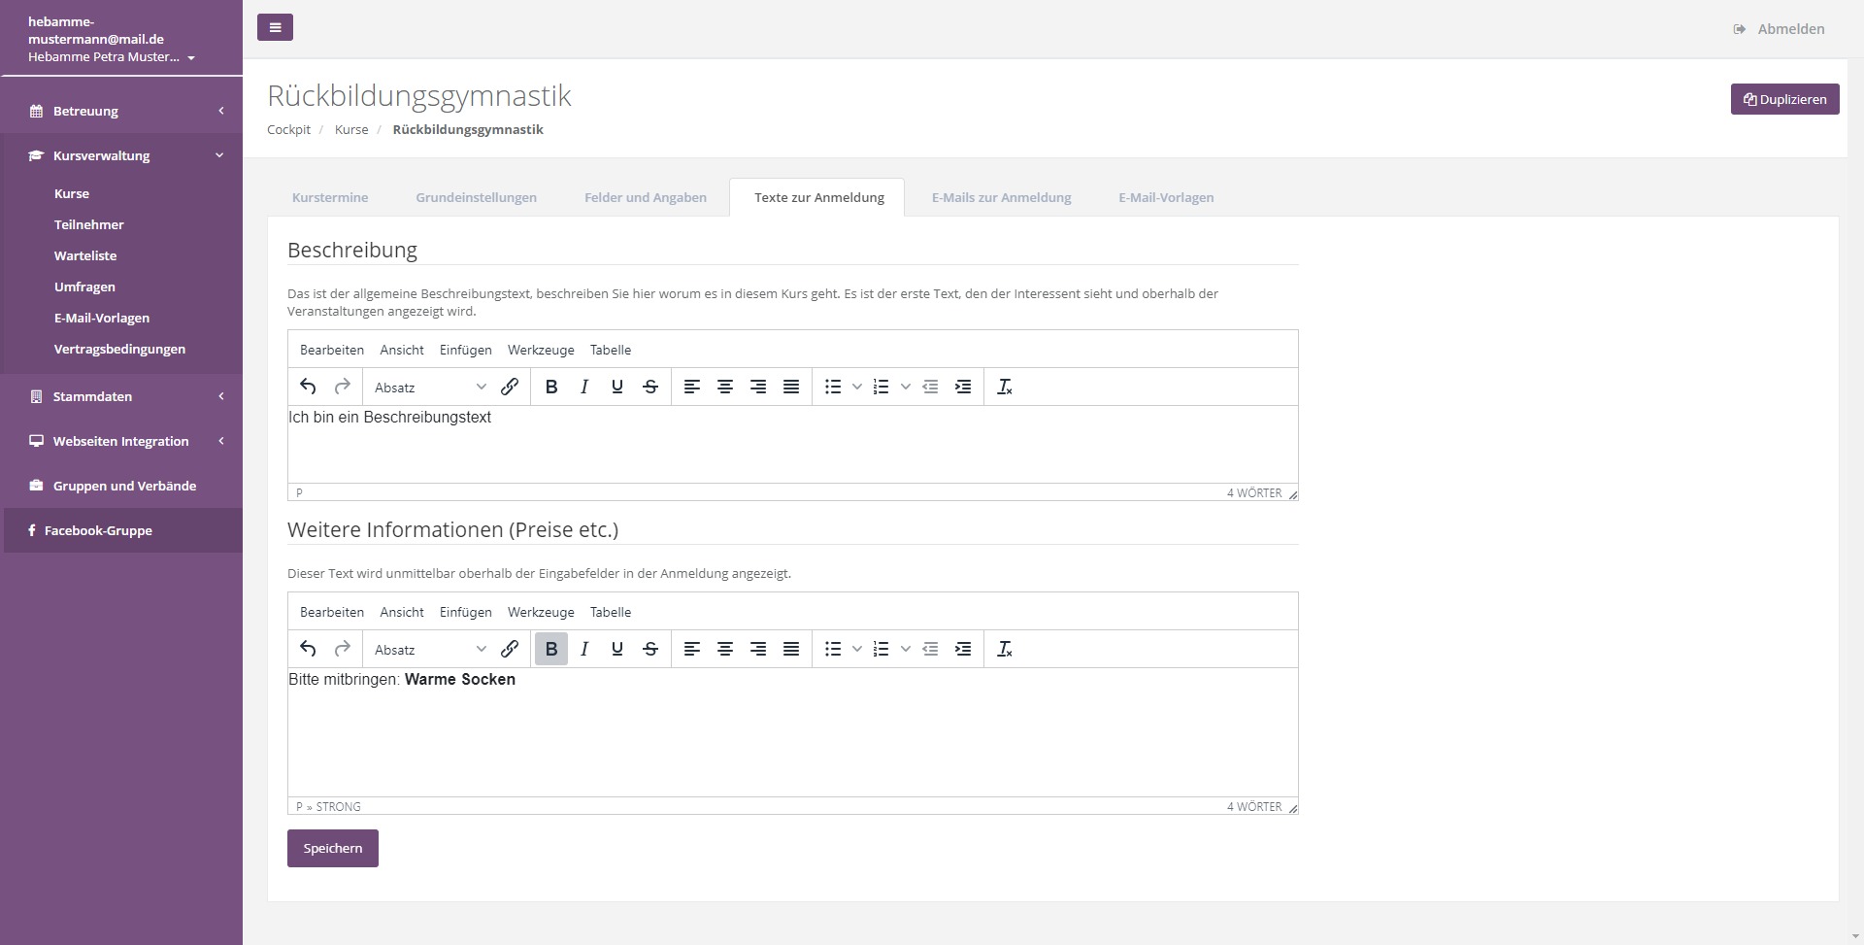Insert bullet list in Beschreibung editor

tap(833, 387)
